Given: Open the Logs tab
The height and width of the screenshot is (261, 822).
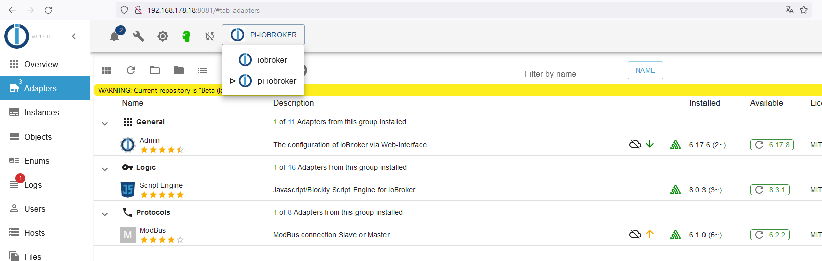Looking at the screenshot, I should pyautogui.click(x=45, y=185).
